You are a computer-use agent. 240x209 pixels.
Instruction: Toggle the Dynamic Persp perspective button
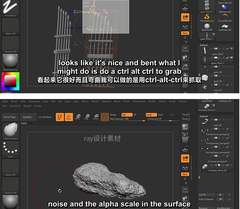click(x=185, y=139)
